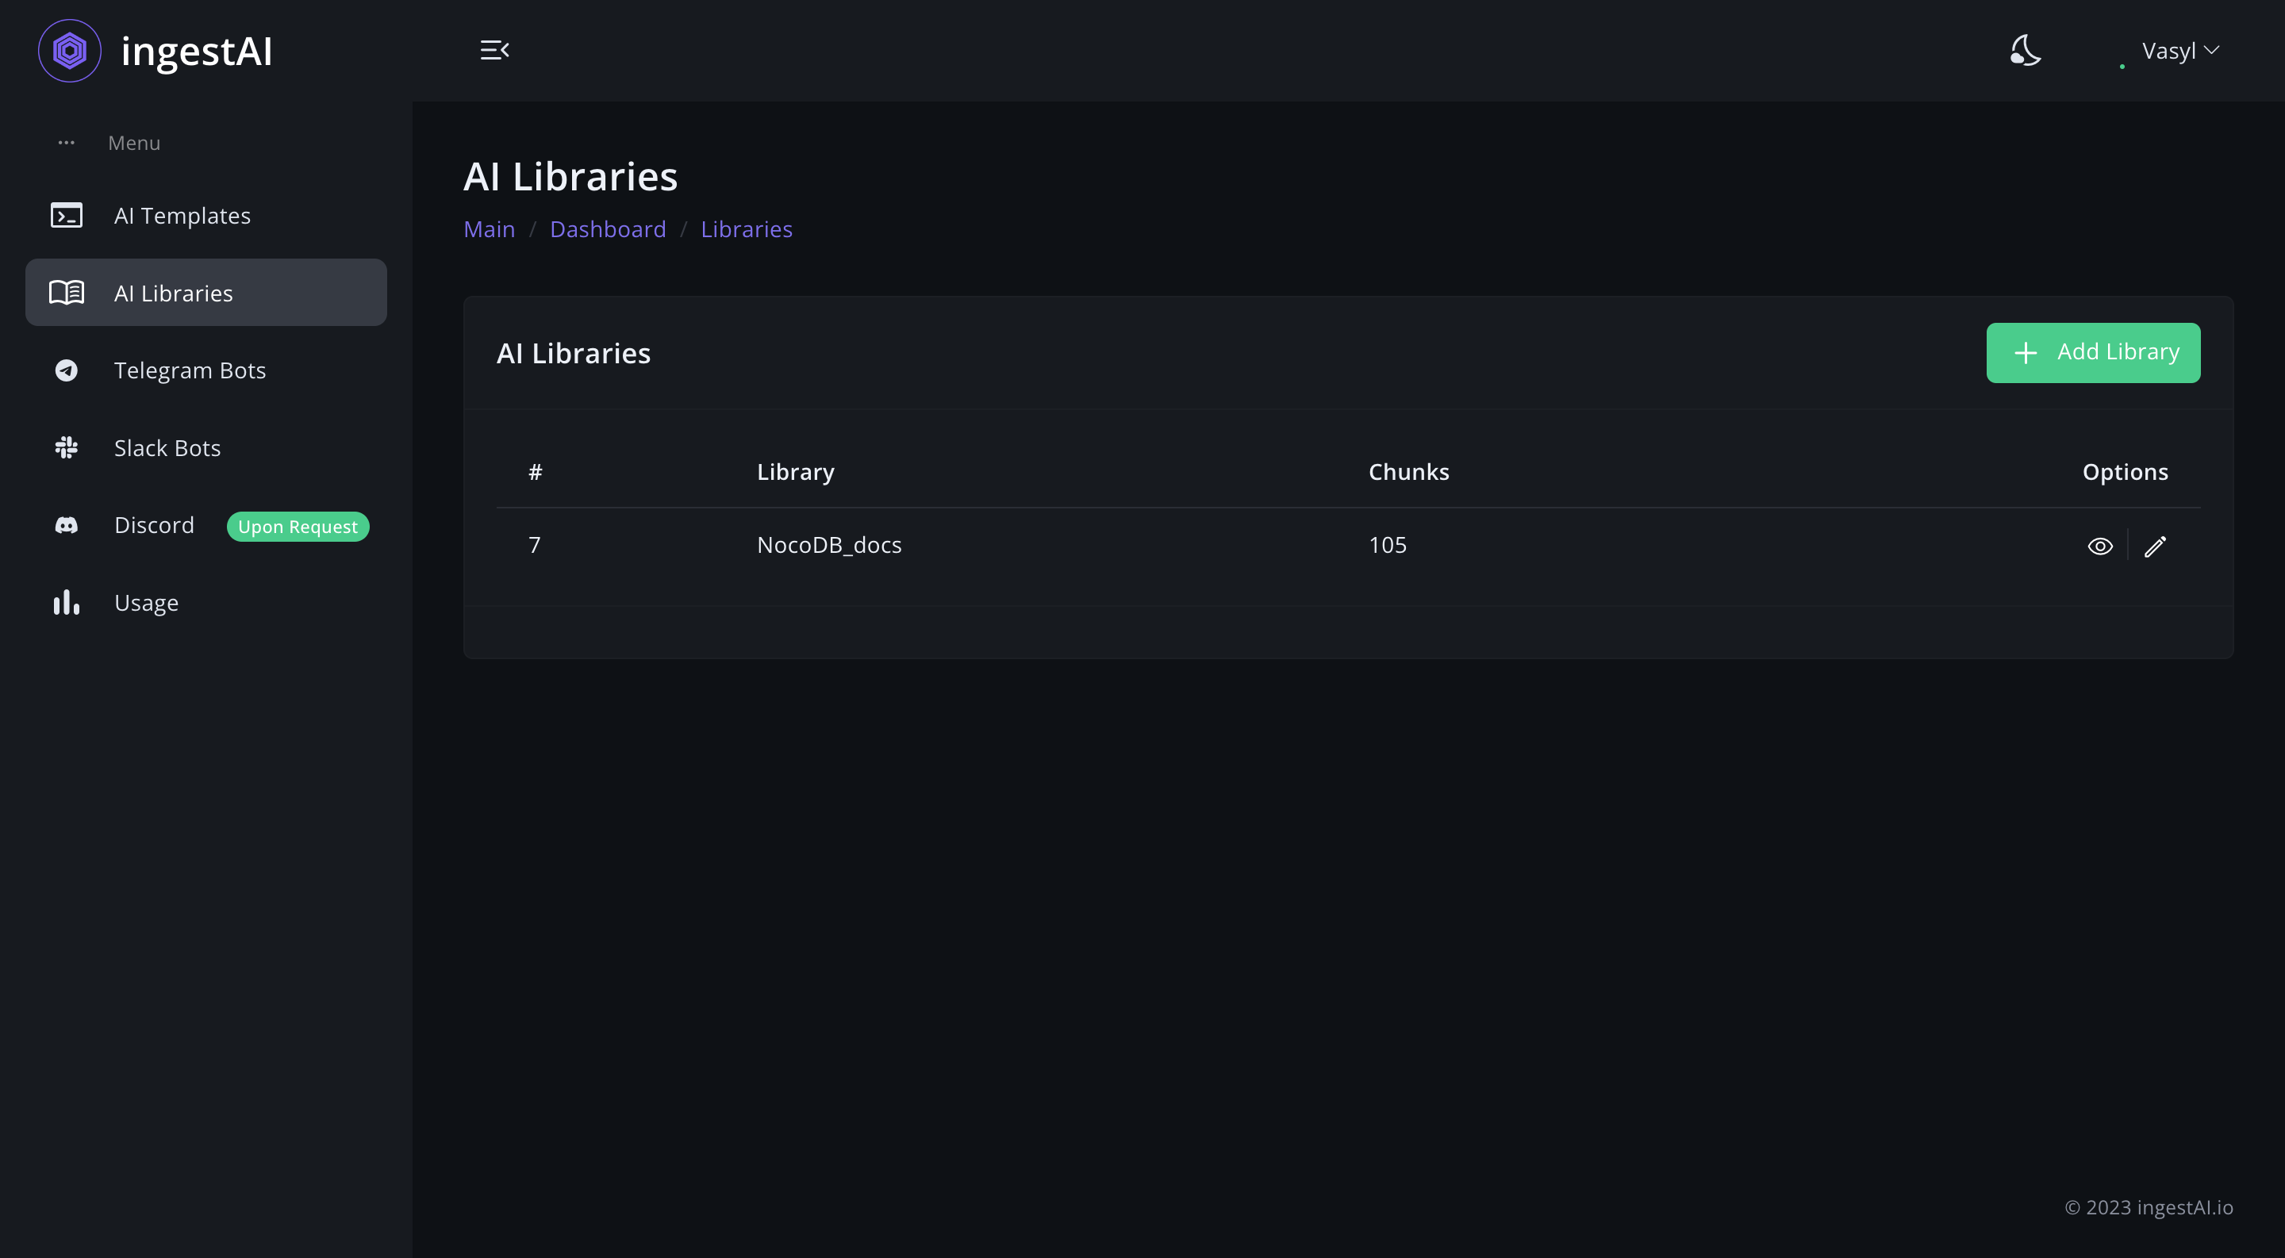The image size is (2285, 1258).
Task: Open the Dashboard breadcrumb link
Action: [608, 229]
